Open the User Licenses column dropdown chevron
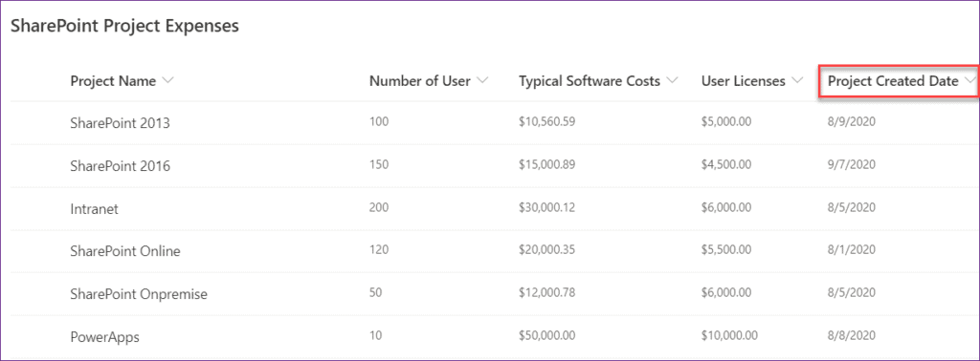The width and height of the screenshot is (980, 361). (x=797, y=81)
